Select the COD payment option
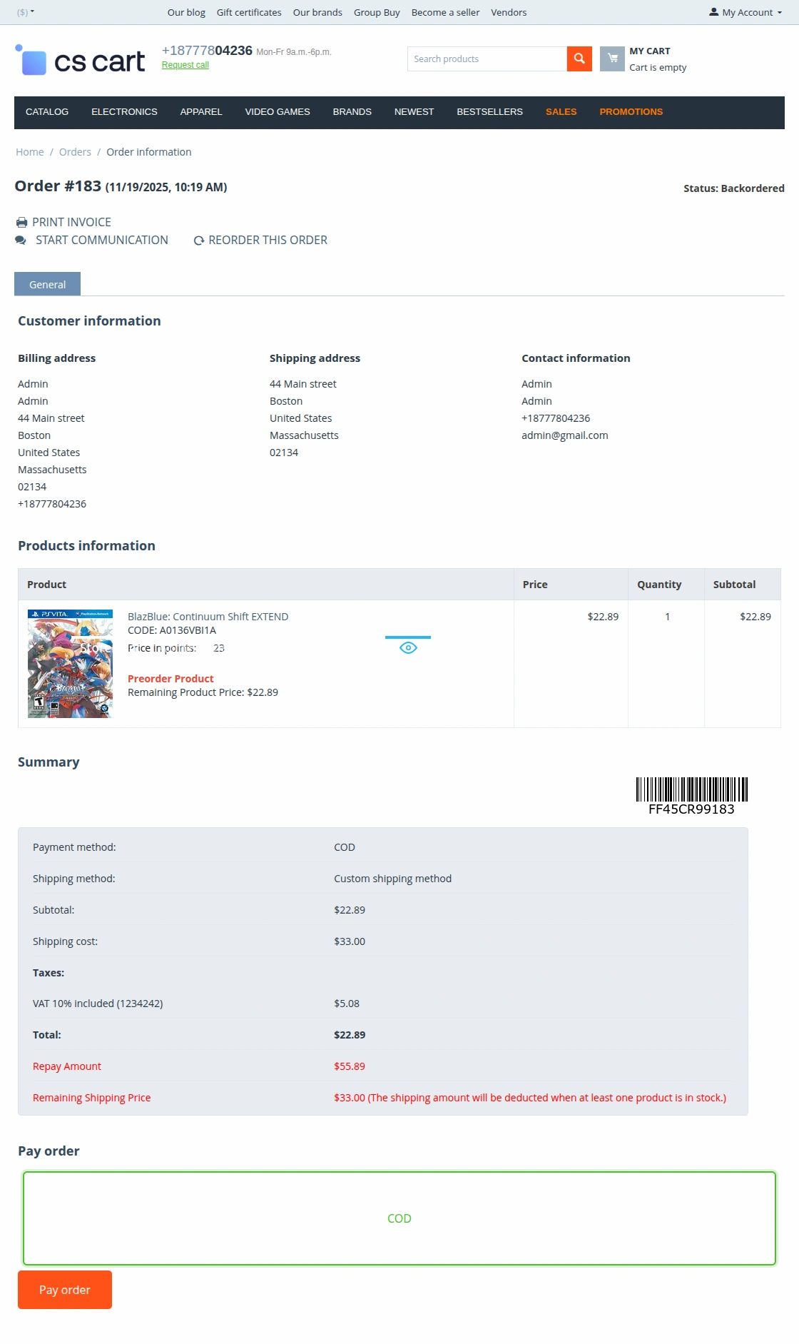 click(x=399, y=1218)
